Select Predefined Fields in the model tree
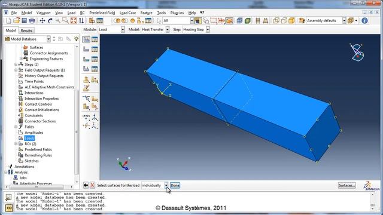This screenshot has width=383, height=215. coord(38,150)
